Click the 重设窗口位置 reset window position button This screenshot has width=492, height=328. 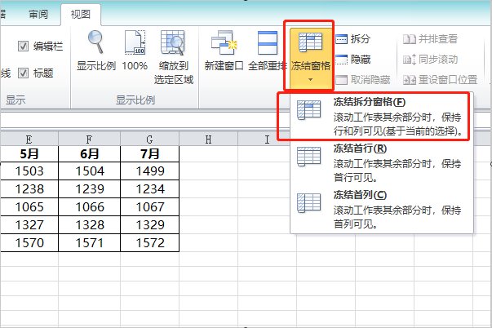point(441,80)
